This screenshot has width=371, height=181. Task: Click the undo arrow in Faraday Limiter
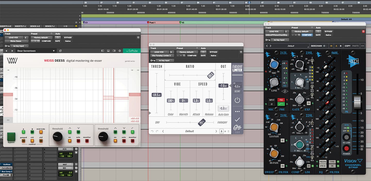(x=152, y=131)
